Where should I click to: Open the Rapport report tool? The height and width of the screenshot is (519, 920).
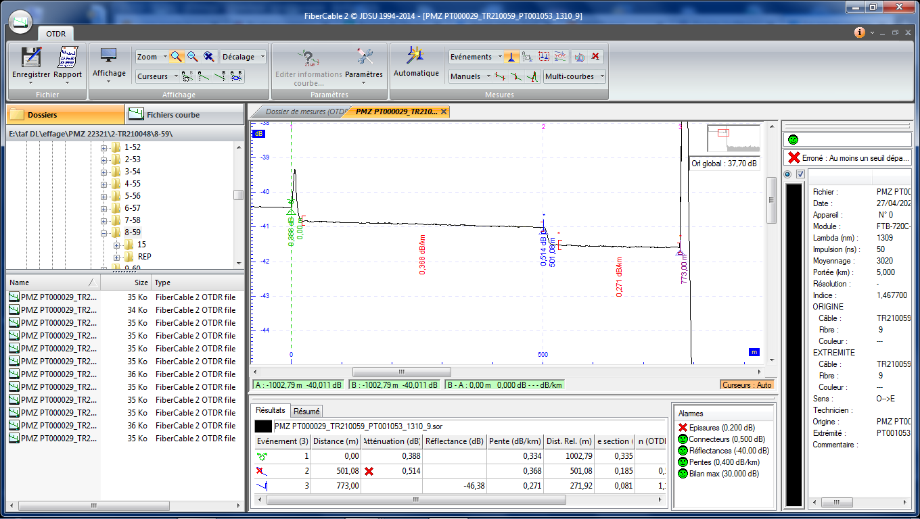pos(67,58)
